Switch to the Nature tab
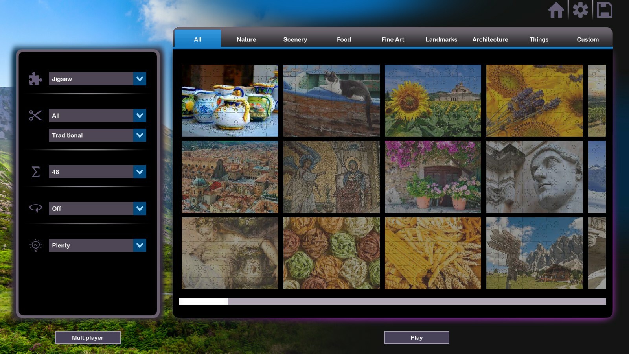 pyautogui.click(x=246, y=39)
